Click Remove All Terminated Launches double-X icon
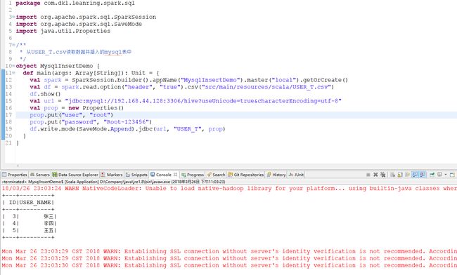The width and height of the screenshot is (457, 275). click(x=383, y=175)
